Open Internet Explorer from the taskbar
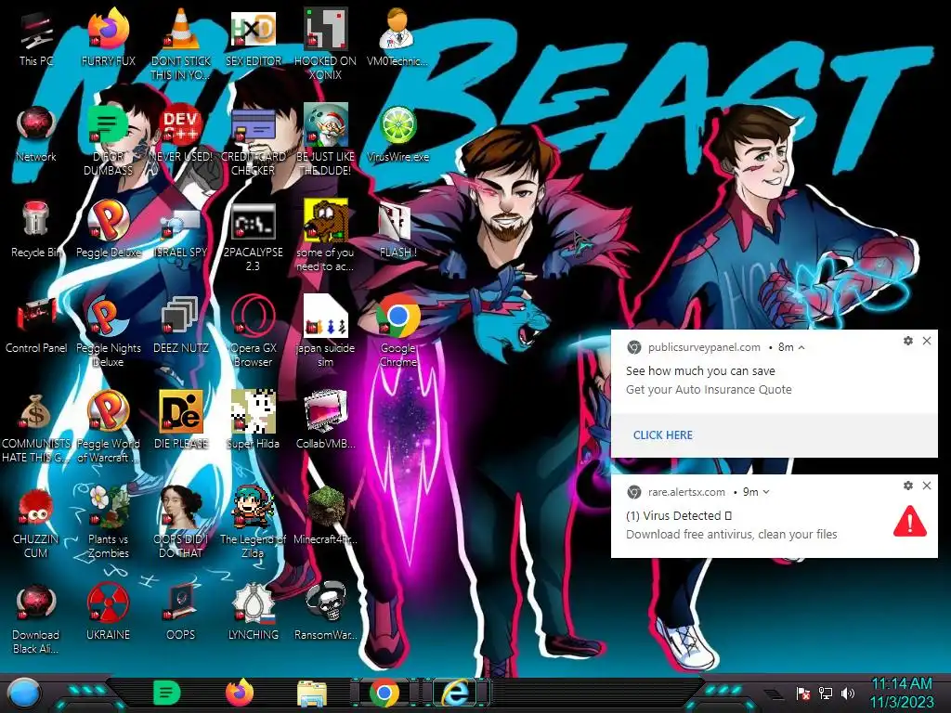951x713 pixels. (x=455, y=693)
